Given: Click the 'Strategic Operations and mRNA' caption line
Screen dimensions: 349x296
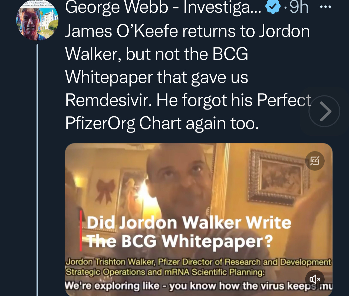Looking at the screenshot, I should point(165,272).
